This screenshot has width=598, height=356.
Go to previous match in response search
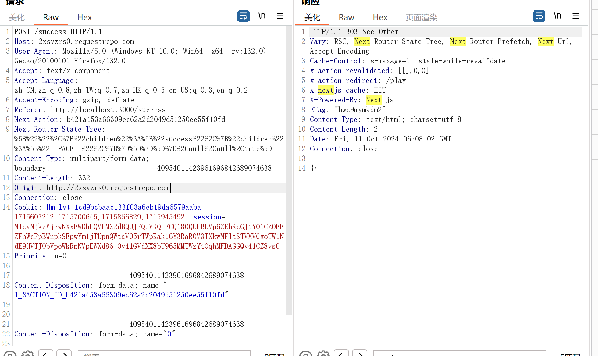click(341, 354)
